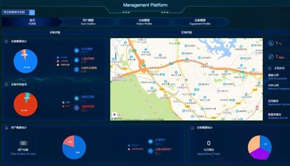This screenshot has height=166, width=290.
Task: Click the purple slice of visitor pie chart
Action: point(260,154)
